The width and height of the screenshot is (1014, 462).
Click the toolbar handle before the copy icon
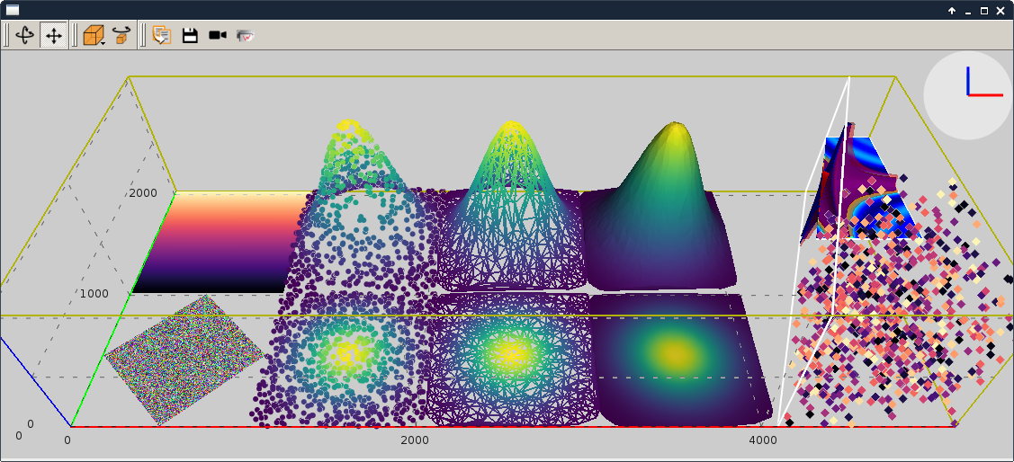click(x=143, y=35)
